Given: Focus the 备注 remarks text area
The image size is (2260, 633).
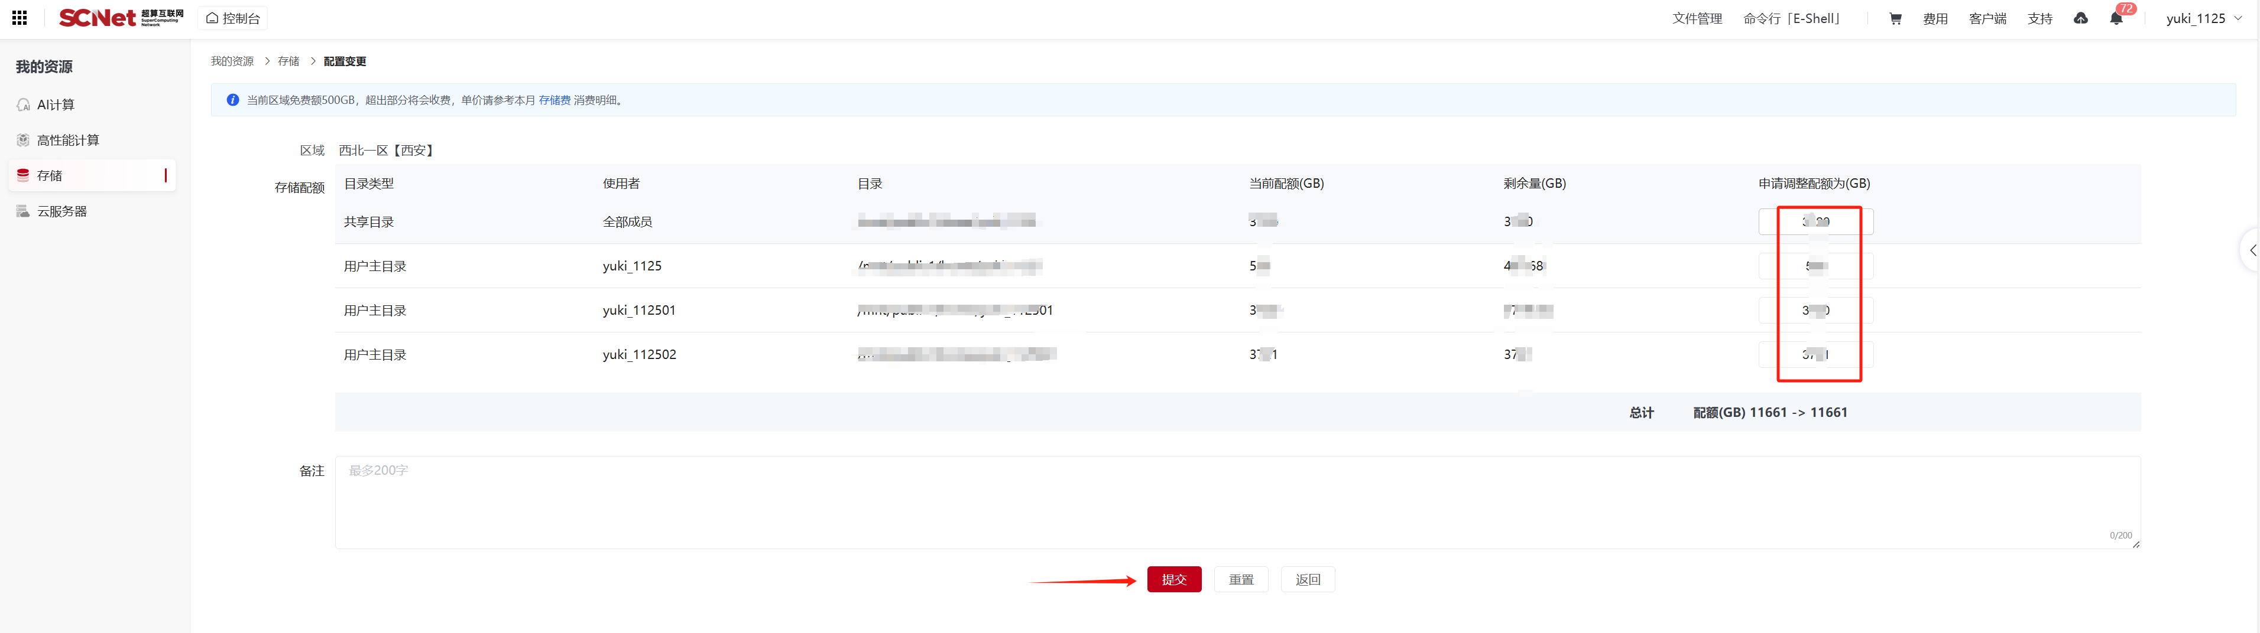Looking at the screenshot, I should 1237,503.
